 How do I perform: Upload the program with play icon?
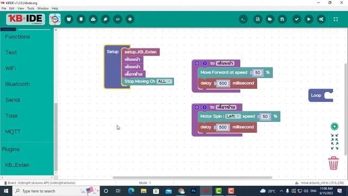[309, 20]
